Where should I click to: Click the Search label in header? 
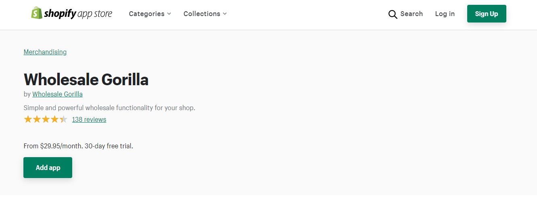click(412, 14)
